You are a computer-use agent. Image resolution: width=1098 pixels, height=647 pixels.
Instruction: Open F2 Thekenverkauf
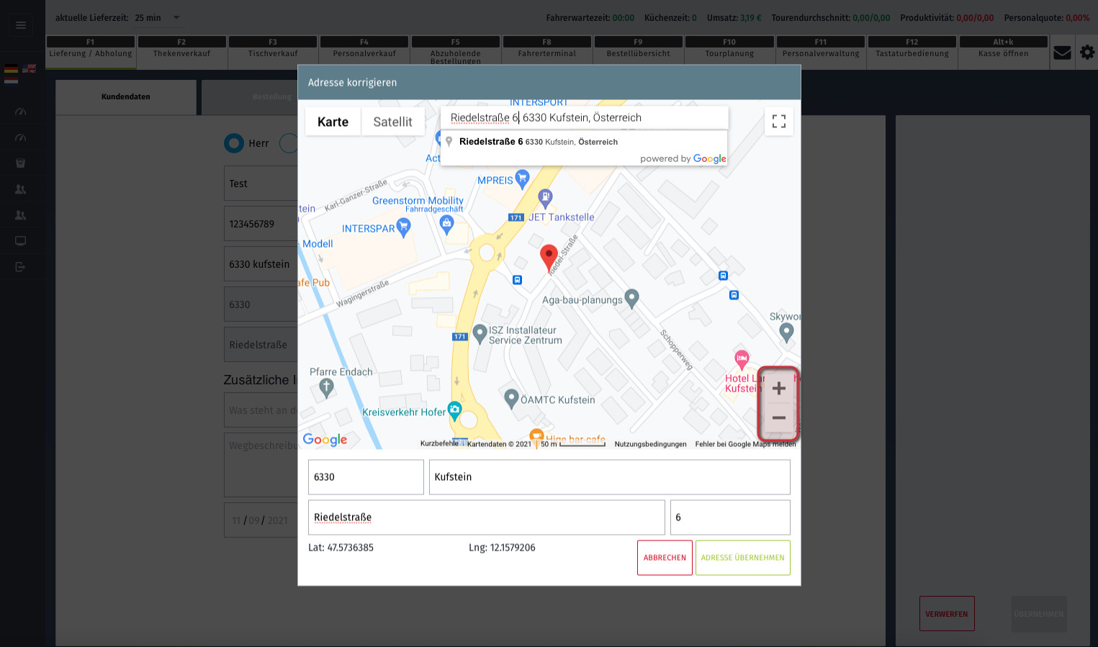coord(181,53)
